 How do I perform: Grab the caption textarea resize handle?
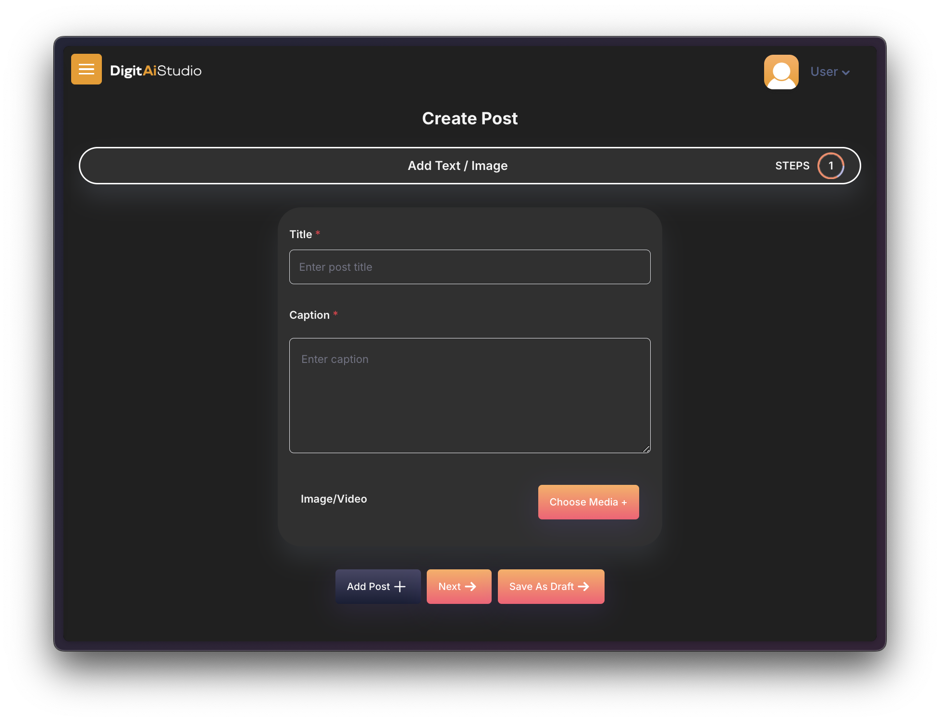pos(646,449)
